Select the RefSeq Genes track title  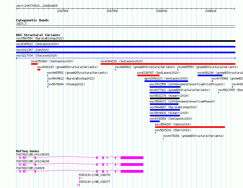pos(28,151)
